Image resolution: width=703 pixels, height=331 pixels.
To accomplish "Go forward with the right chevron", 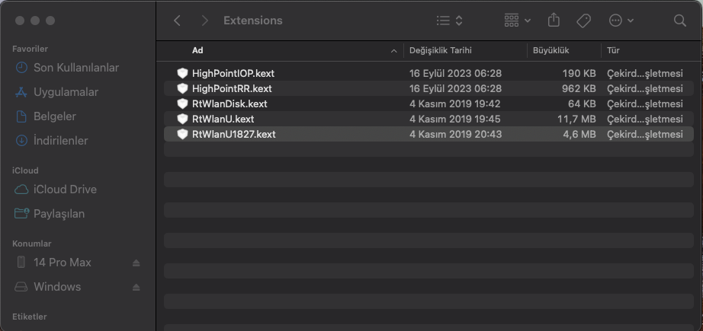I will click(x=204, y=21).
